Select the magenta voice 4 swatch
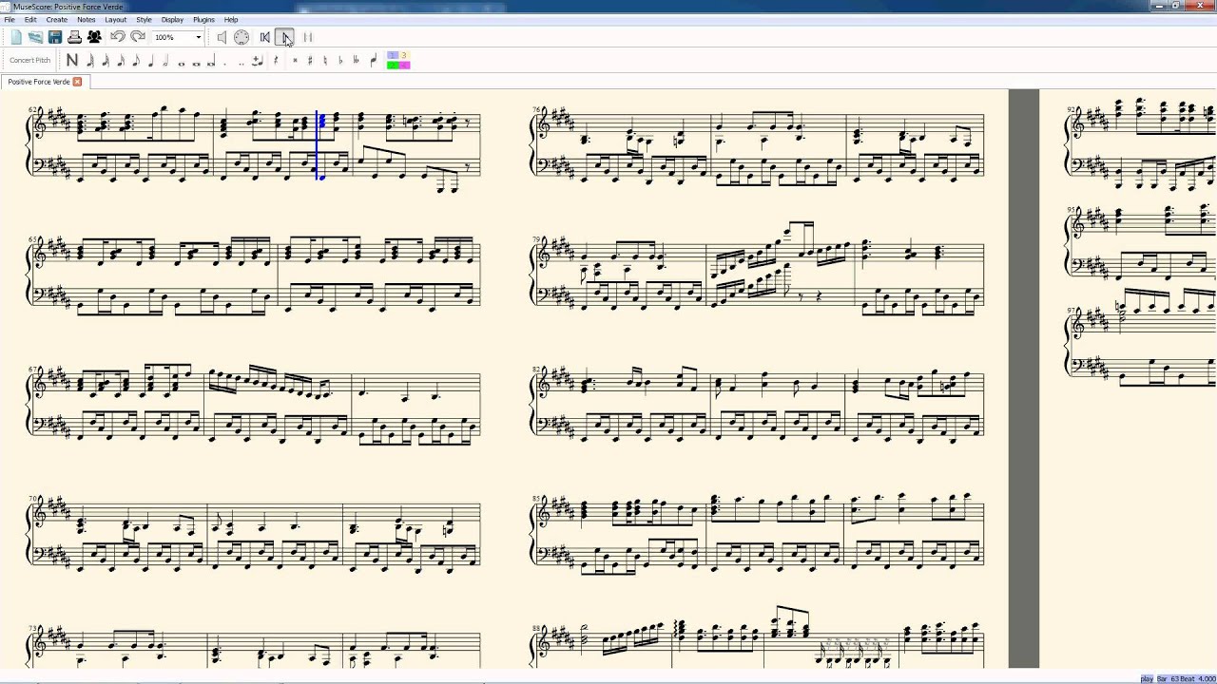Screen dimensions: 1217x684 coord(404,65)
